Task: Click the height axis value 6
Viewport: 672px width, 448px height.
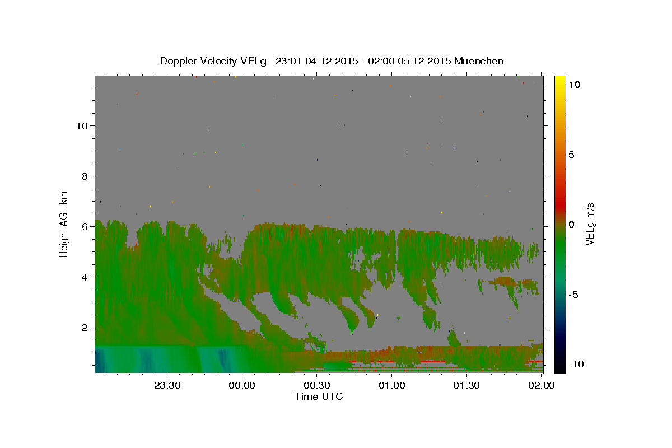Action: 85,226
